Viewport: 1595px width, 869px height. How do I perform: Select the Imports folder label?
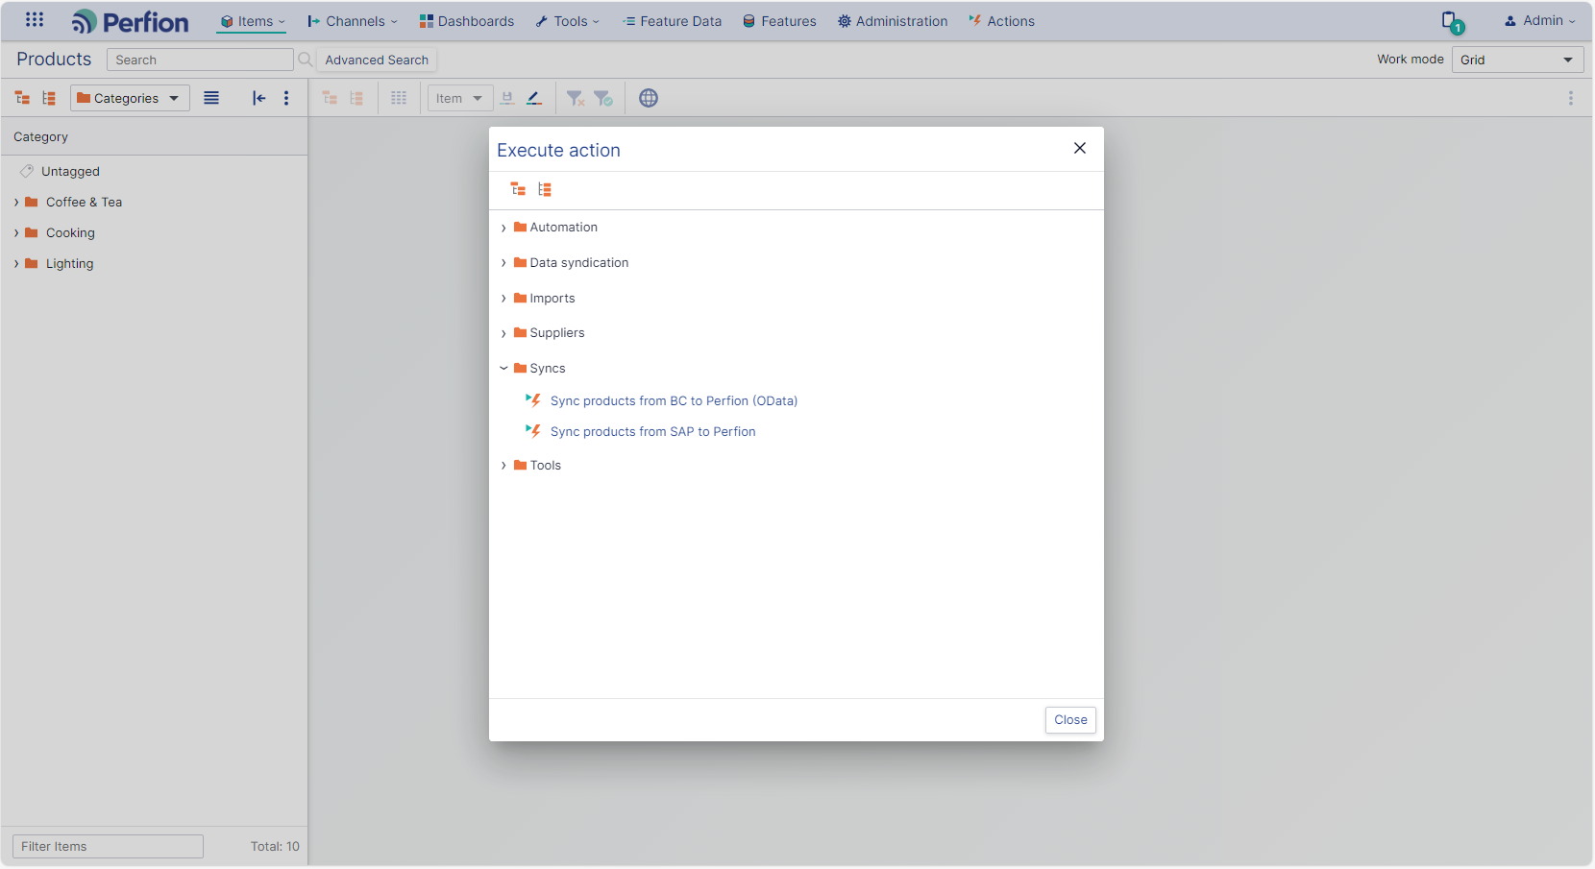click(x=552, y=299)
